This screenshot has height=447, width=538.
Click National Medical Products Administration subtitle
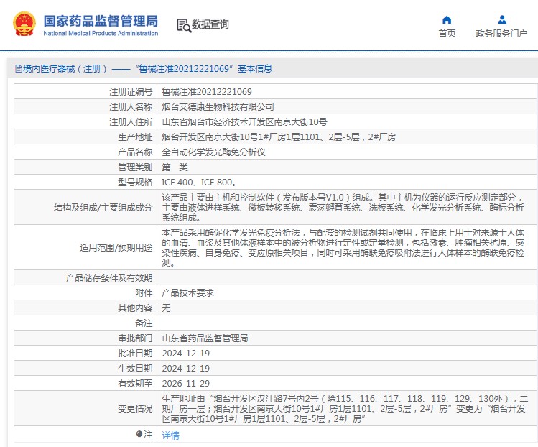pyautogui.click(x=101, y=33)
